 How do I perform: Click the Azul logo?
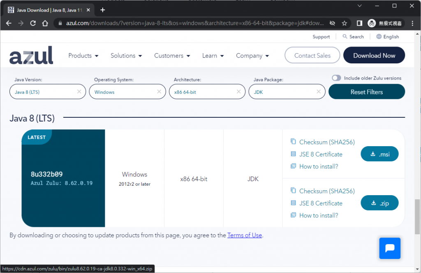31,55
